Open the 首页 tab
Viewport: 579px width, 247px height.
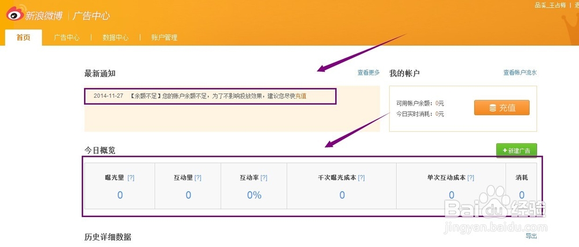23,38
